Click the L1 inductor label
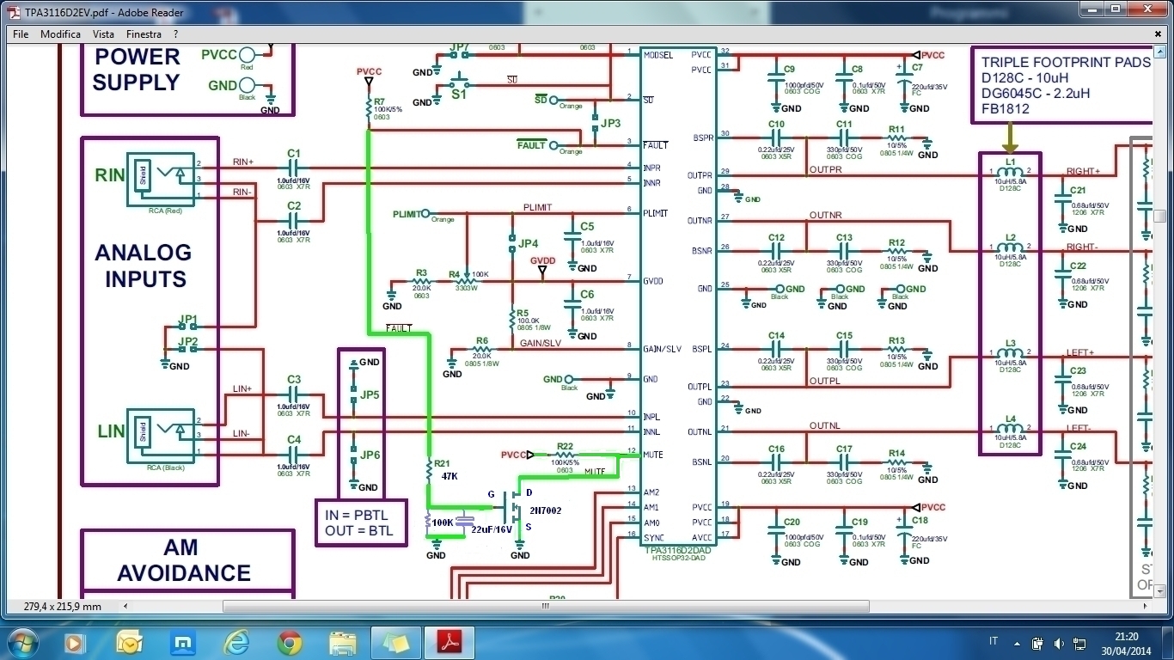1174x660 pixels. click(1011, 162)
